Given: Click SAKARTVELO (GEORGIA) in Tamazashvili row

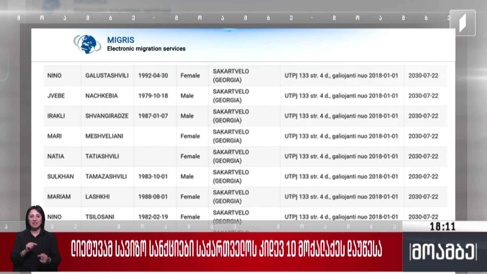Looking at the screenshot, I should click(231, 176).
